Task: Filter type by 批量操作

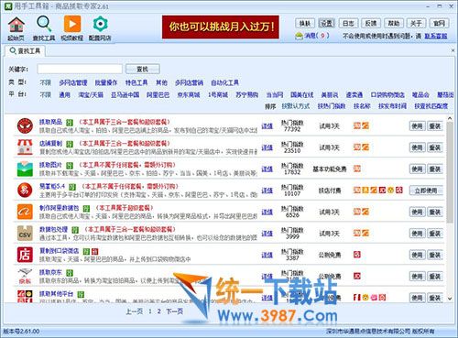Action: (x=106, y=82)
